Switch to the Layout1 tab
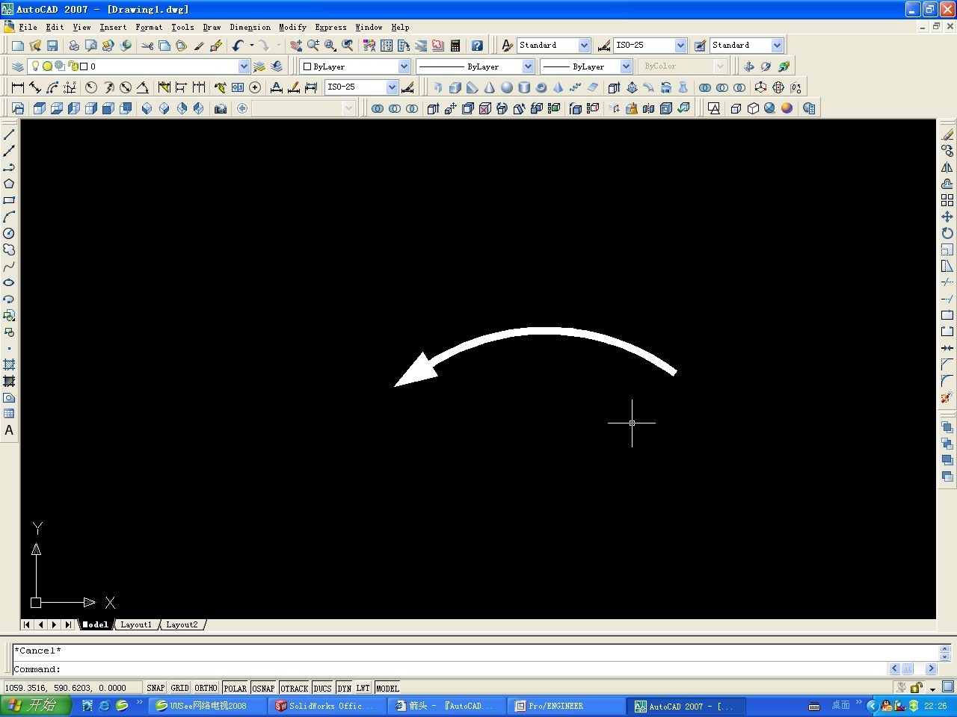This screenshot has height=717, width=957. pos(136,624)
